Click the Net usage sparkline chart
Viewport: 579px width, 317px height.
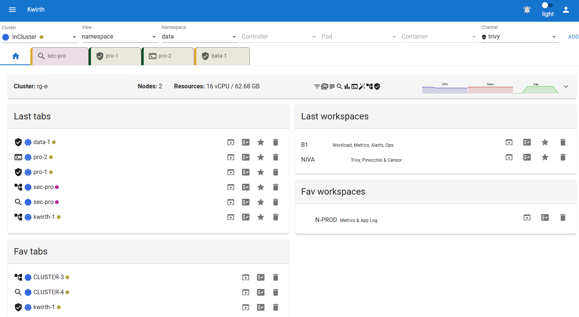(536, 88)
